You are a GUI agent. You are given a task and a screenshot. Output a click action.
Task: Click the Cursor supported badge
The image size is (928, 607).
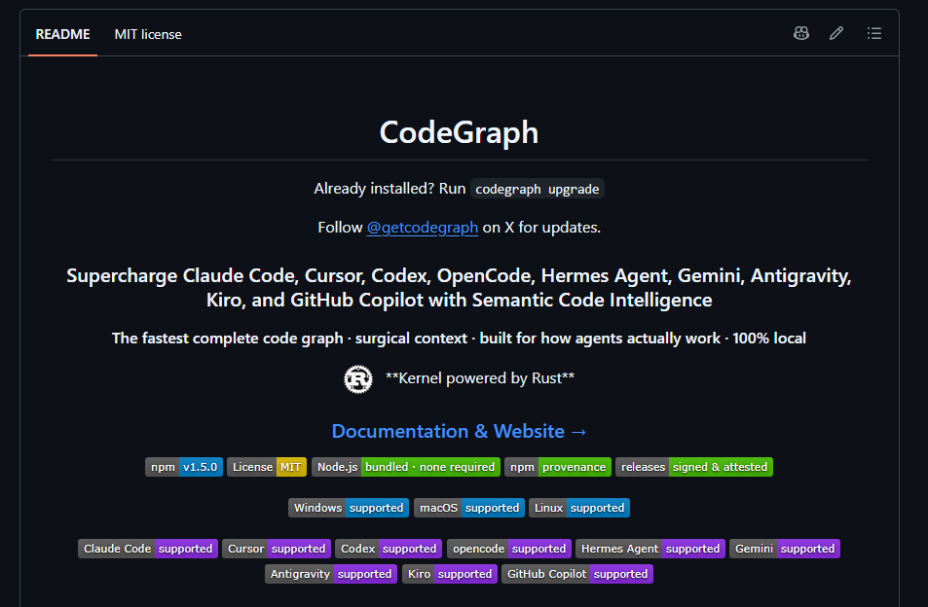(277, 549)
